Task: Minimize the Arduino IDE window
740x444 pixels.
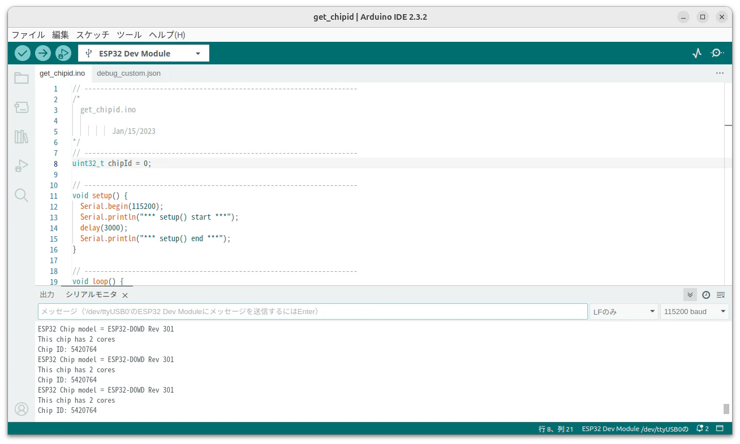Action: 684,17
